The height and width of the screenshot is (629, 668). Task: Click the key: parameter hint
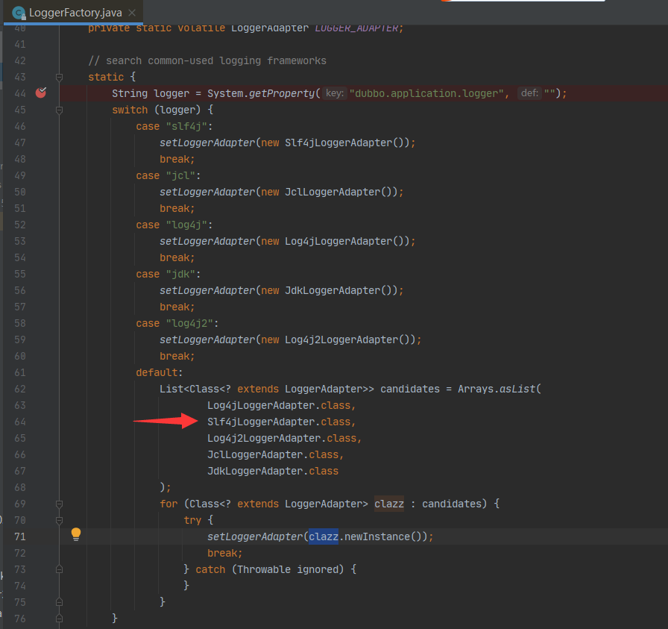tap(335, 93)
